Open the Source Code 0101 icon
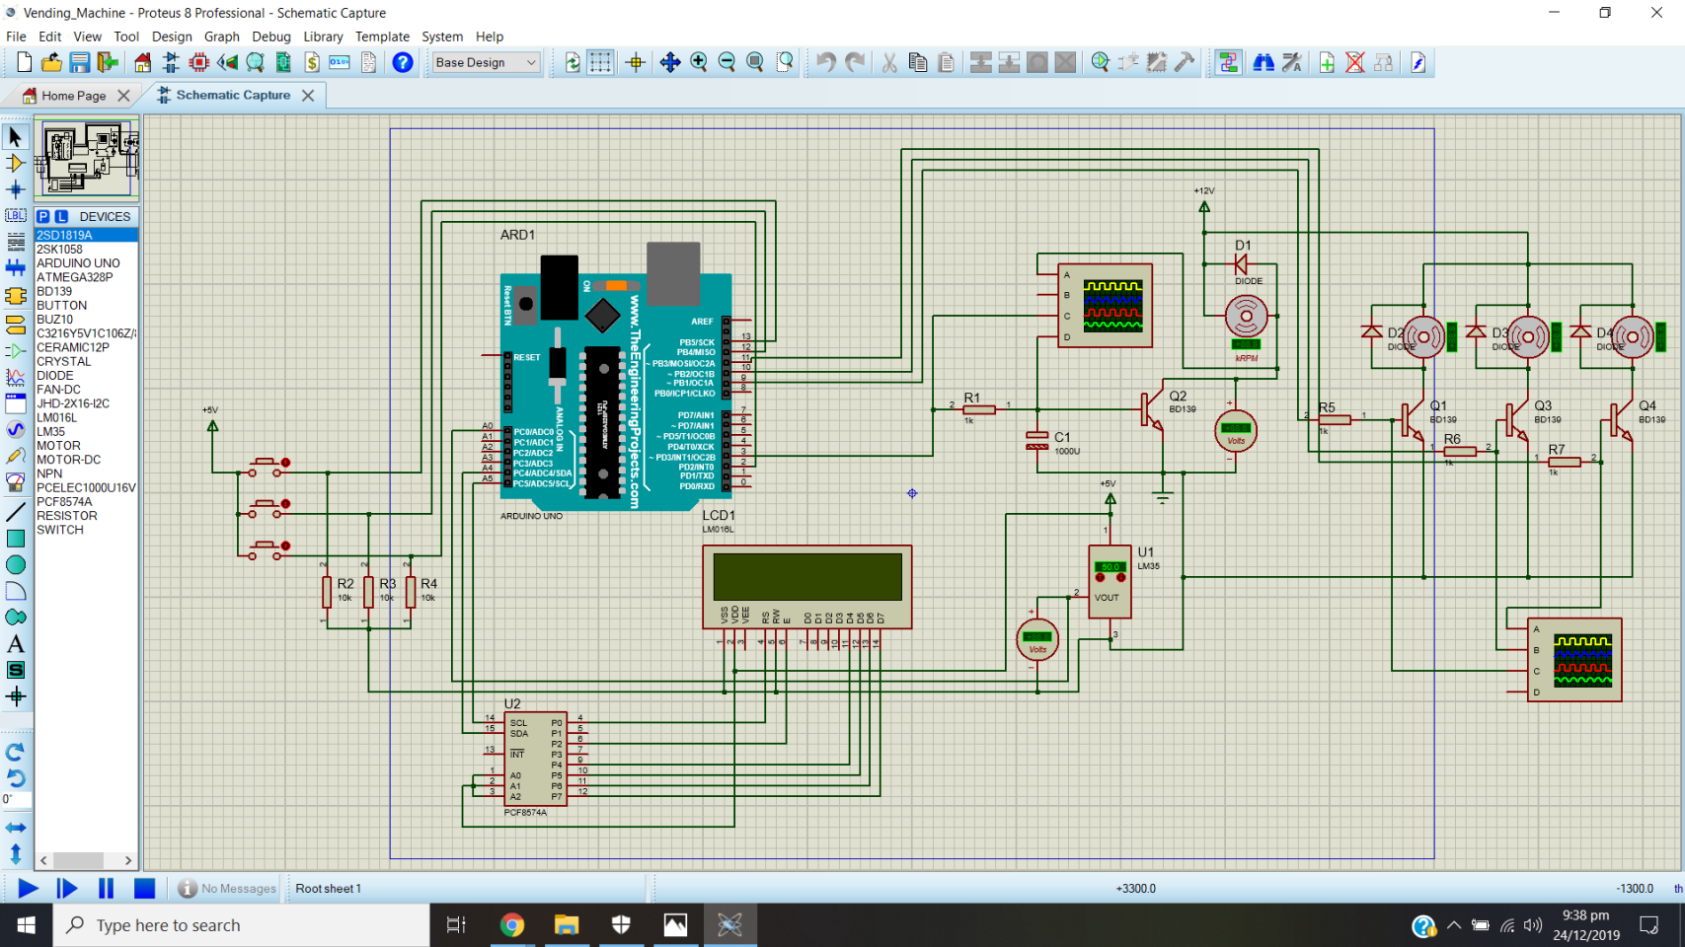This screenshot has height=947, width=1685. coord(340,62)
